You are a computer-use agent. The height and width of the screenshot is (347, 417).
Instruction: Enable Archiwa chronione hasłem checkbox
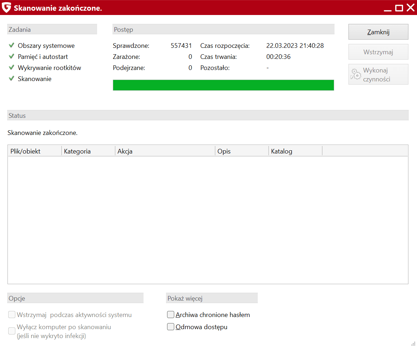pyautogui.click(x=171, y=315)
